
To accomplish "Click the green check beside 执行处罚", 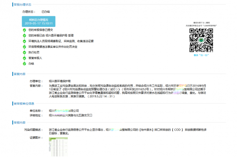I will [24, 53].
